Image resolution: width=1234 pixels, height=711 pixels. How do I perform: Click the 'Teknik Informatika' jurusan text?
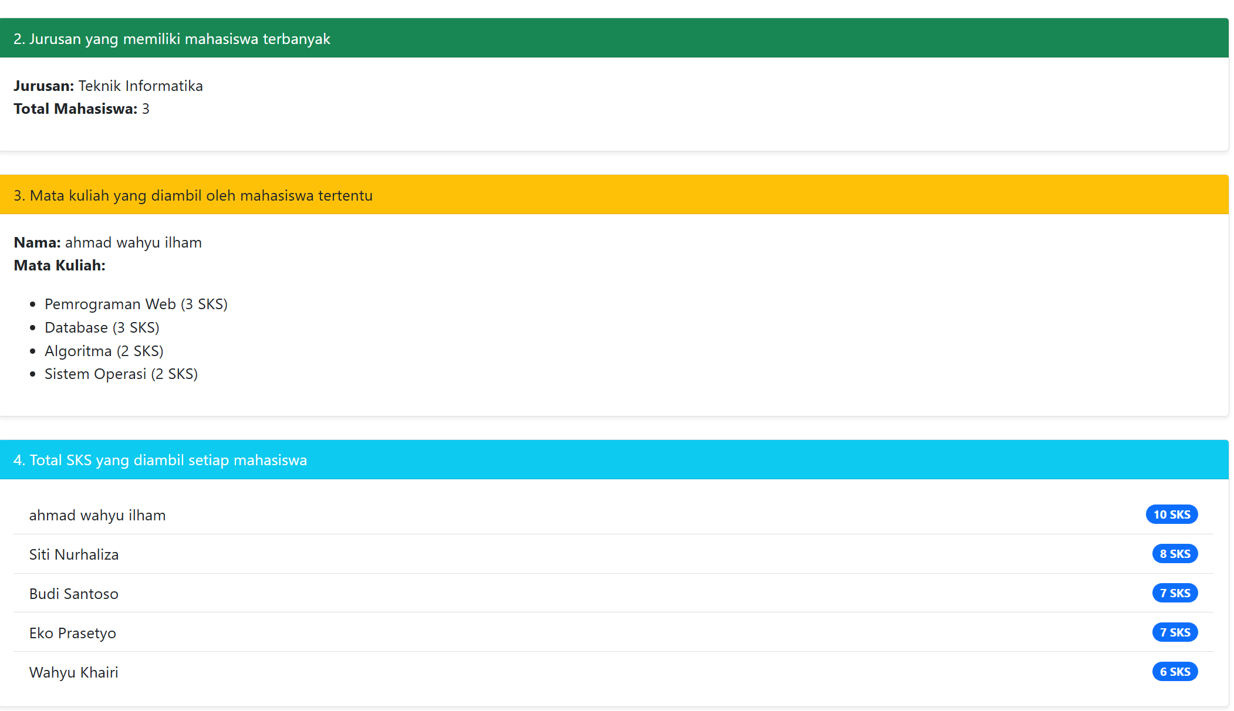140,86
